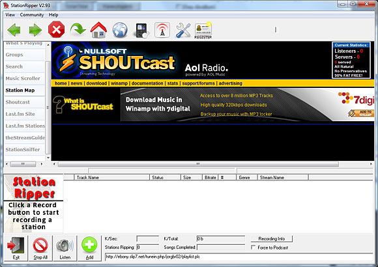Sort by Bitrate column header
The width and height of the screenshot is (378, 267).
pyautogui.click(x=210, y=178)
